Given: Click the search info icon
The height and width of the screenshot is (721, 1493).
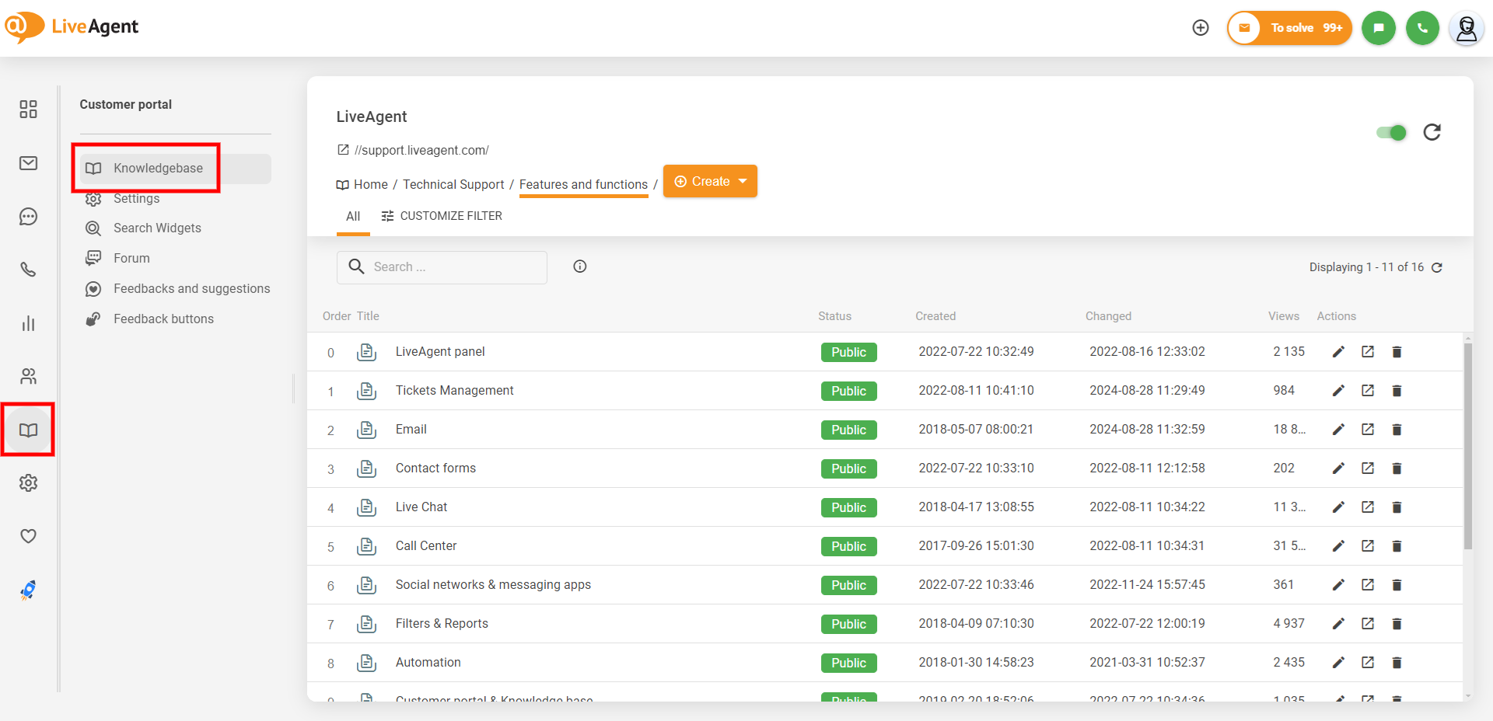Looking at the screenshot, I should [x=580, y=266].
